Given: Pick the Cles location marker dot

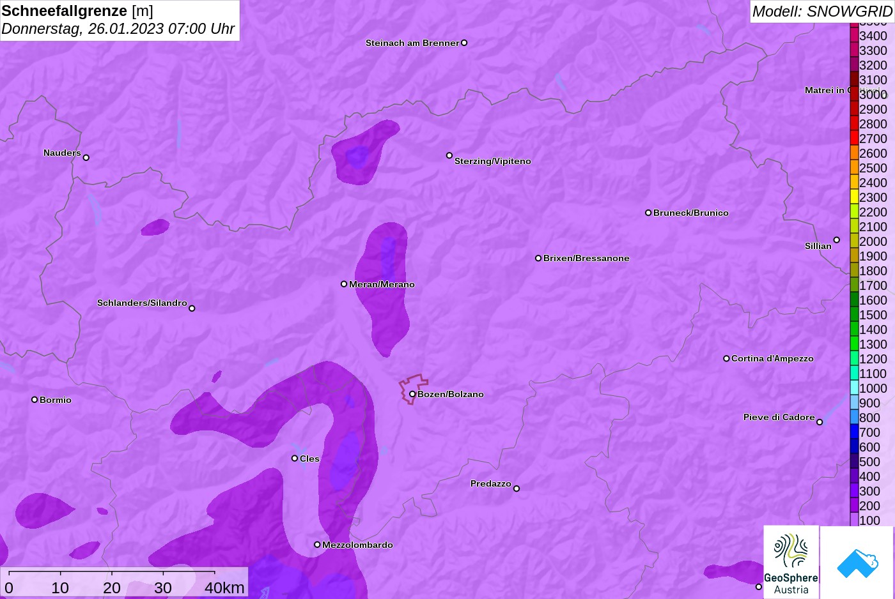Looking at the screenshot, I should point(295,459).
